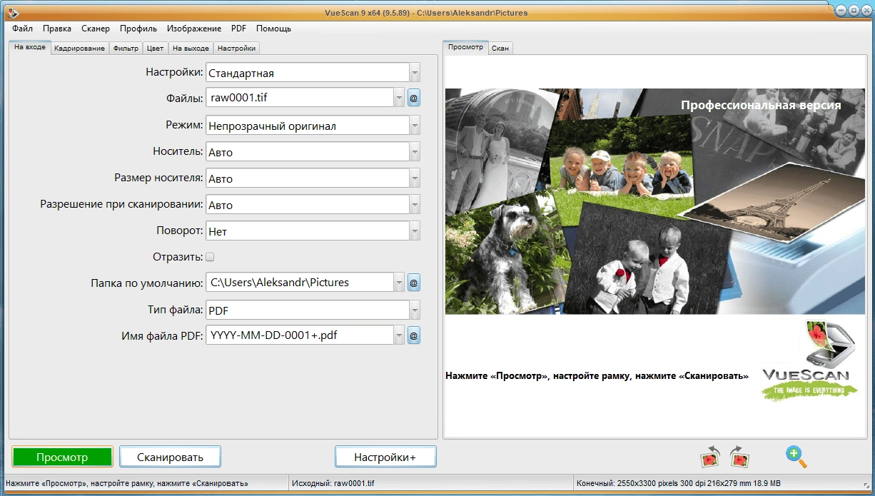The image size is (875, 496).
Task: Click the zoom-in magnifier icon
Action: point(796,457)
